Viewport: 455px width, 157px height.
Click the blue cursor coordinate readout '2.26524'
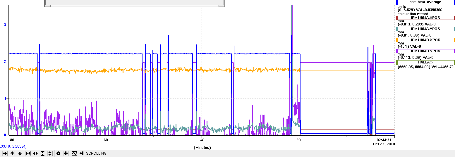19,146
